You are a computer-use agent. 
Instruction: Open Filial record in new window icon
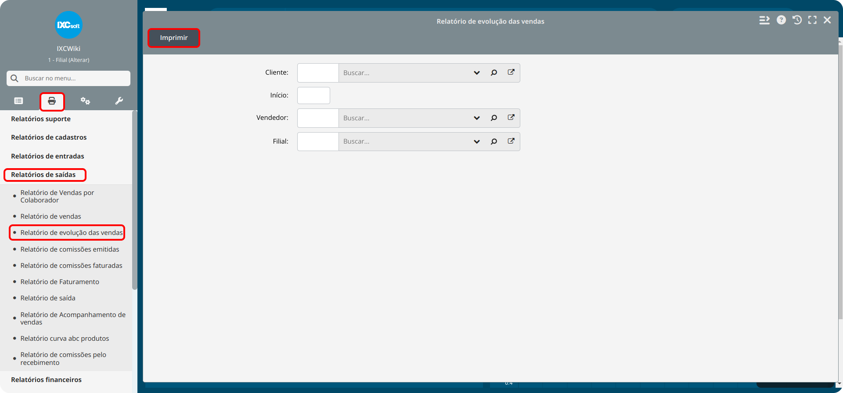(511, 141)
